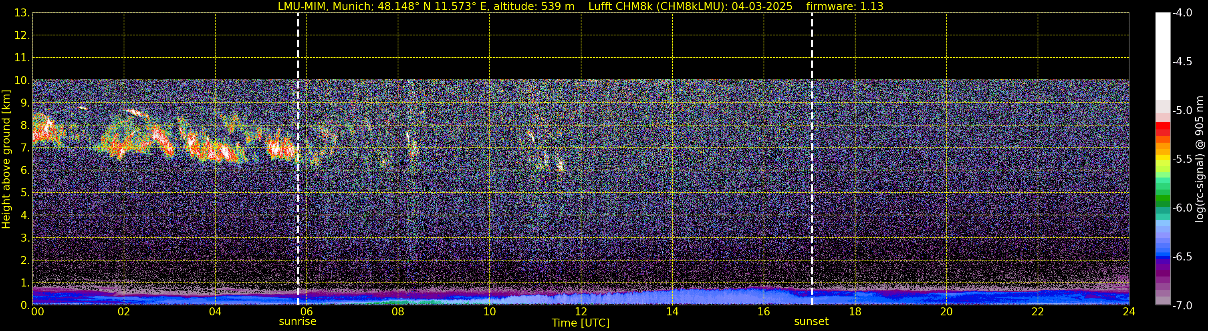Click the 'Time [UTC]' axis label
1208x331 pixels.
581,323
